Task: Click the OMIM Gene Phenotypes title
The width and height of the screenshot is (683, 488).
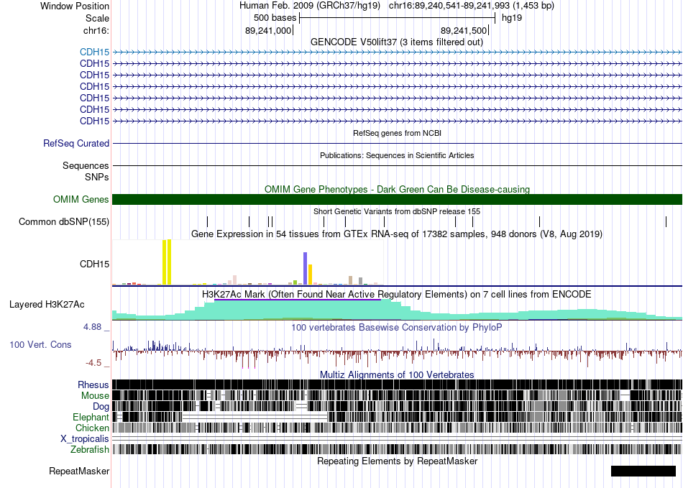Action: pyautogui.click(x=397, y=189)
